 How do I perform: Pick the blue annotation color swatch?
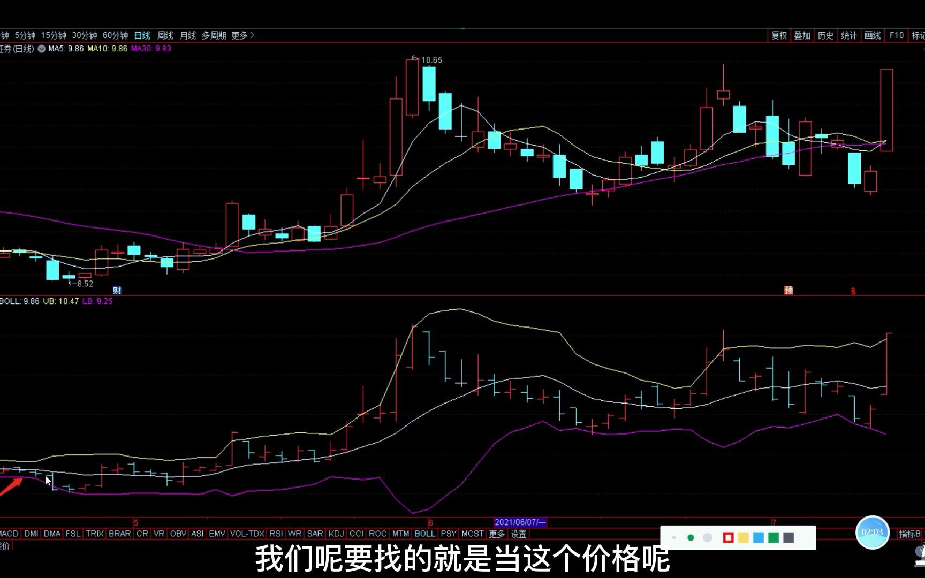[759, 538]
